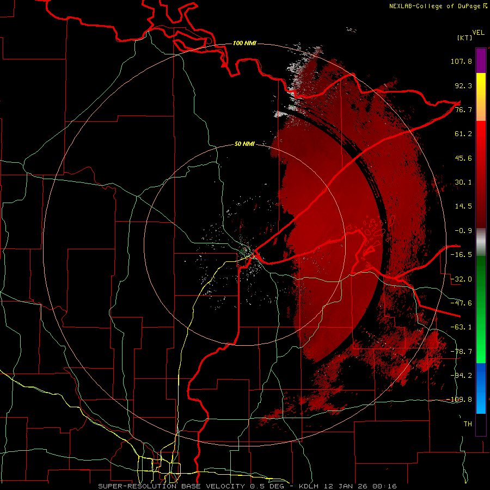Image resolution: width=490 pixels, height=490 pixels.
Task: Click the [KT] units label
Action: coord(464,38)
